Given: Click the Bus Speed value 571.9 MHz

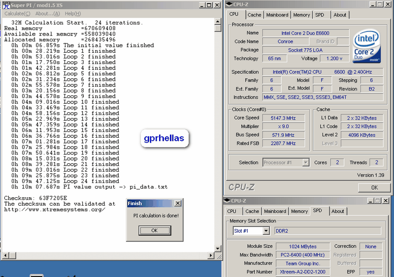Looking at the screenshot, I should 283,135.
